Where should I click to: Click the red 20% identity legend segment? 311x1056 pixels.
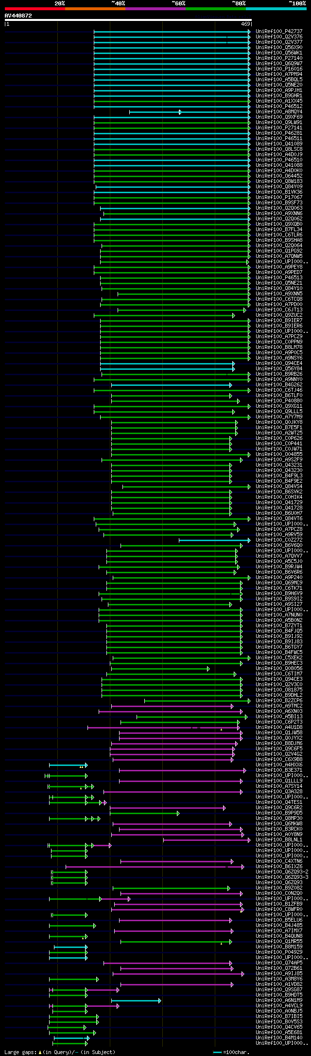click(x=35, y=9)
